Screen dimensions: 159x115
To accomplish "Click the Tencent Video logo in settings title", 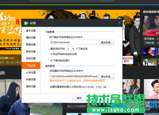I will (26, 23).
